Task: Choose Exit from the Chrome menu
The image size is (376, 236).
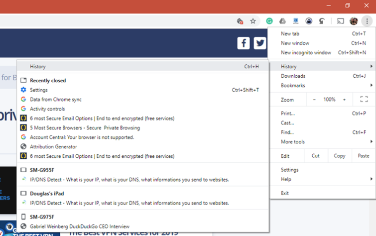Action: tap(323, 193)
